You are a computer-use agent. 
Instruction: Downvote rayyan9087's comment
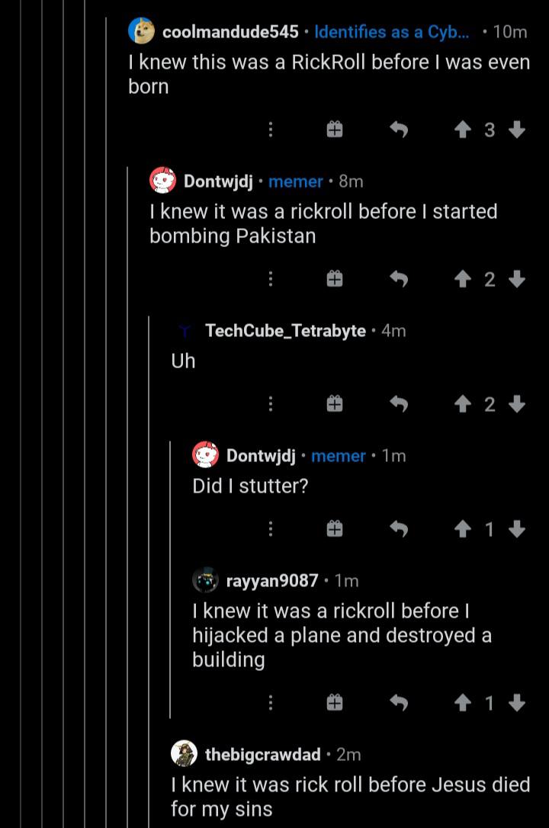click(x=517, y=702)
